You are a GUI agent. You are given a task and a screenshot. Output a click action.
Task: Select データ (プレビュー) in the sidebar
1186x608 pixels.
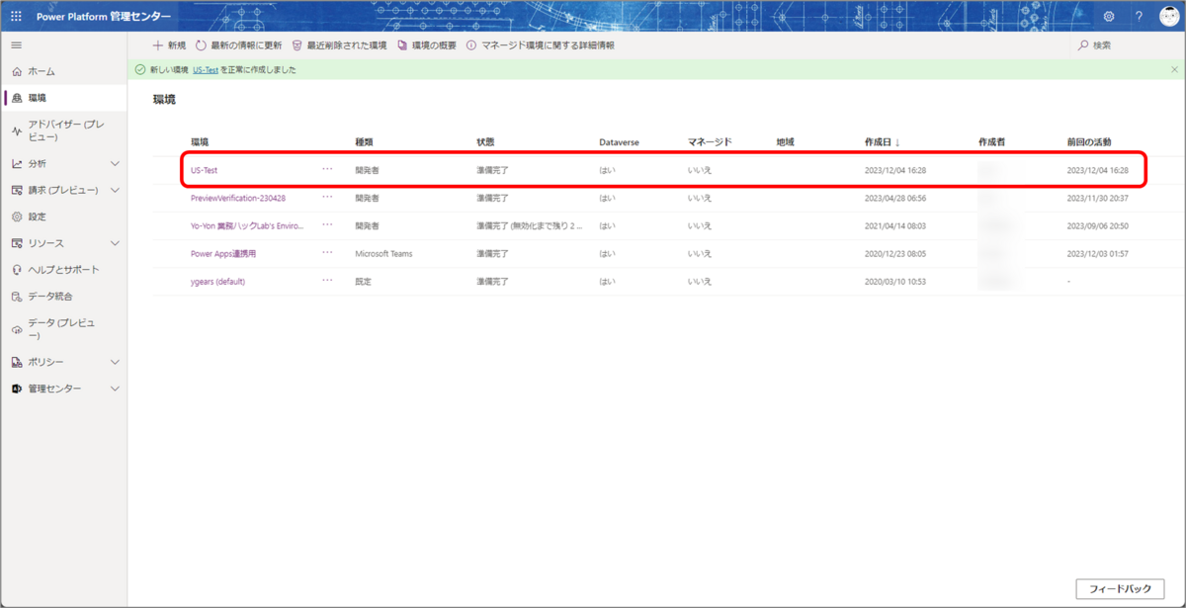(x=63, y=329)
